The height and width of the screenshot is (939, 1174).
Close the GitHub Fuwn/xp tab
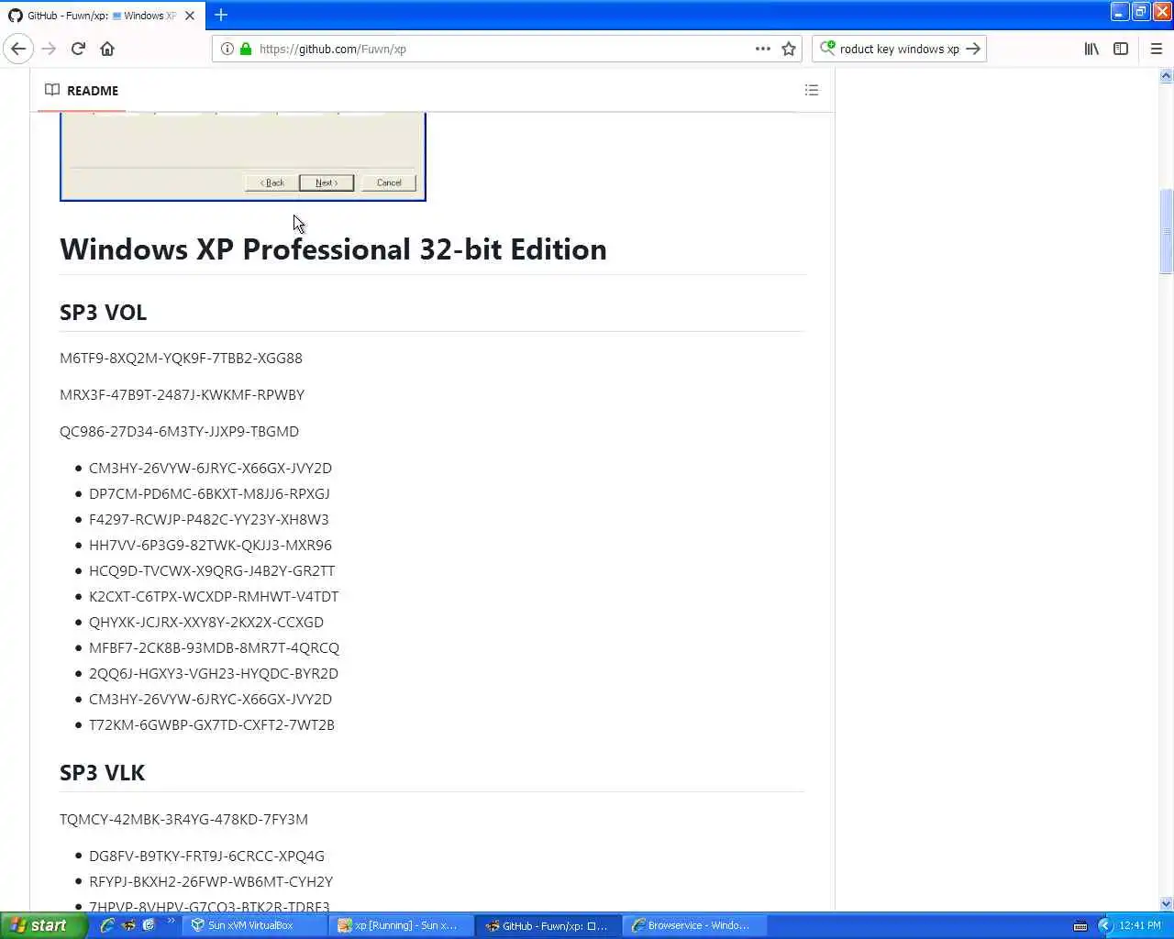pos(189,16)
